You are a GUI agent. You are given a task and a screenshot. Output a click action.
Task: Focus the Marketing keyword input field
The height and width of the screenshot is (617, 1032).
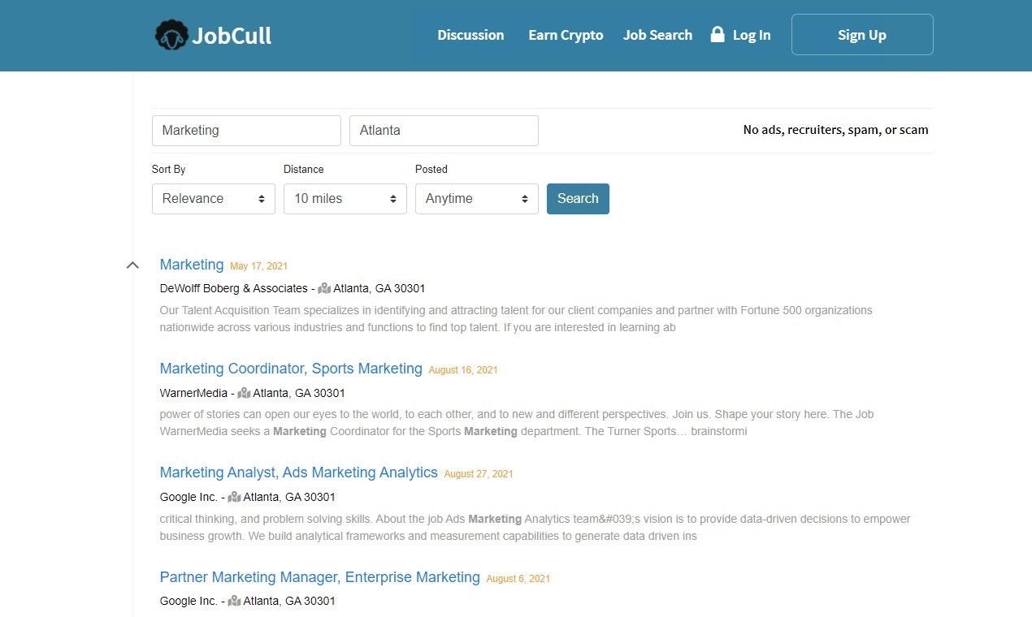(246, 131)
